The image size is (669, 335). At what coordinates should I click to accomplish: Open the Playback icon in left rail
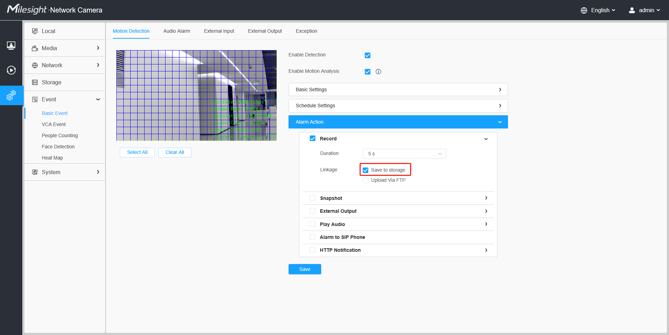11,70
